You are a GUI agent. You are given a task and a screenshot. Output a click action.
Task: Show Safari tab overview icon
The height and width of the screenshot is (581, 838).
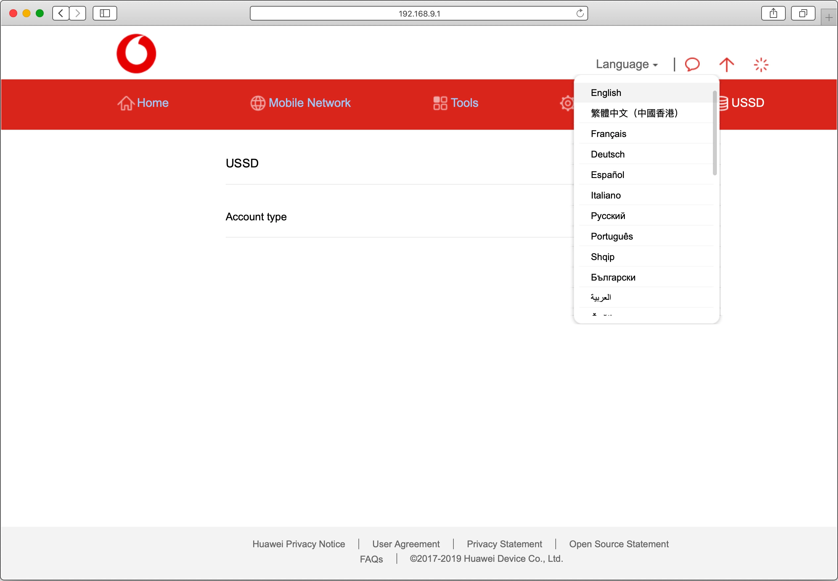pos(802,14)
